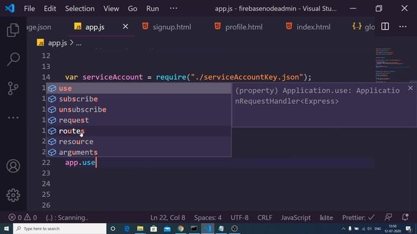This screenshot has width=417, height=234.
Task: Launch Microsoft Edge from taskbar
Action: point(127,228)
